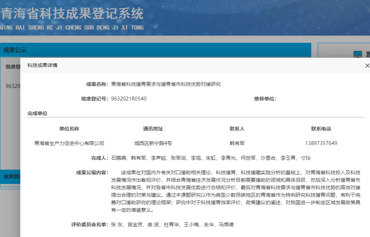The height and width of the screenshot is (237, 370).
Task: Click the 单位名称 column header
Action: tap(69, 129)
